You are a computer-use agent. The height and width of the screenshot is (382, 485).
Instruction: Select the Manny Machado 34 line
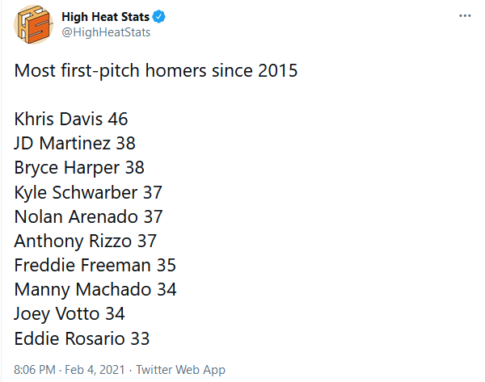click(x=95, y=290)
